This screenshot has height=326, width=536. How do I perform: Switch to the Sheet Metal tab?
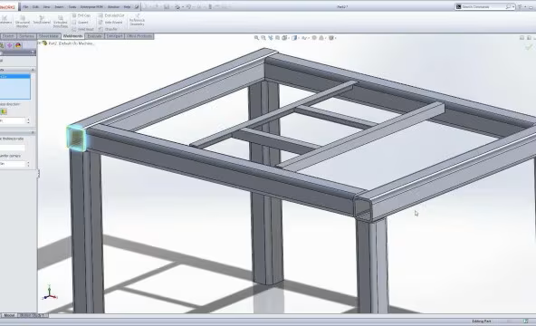(x=49, y=36)
